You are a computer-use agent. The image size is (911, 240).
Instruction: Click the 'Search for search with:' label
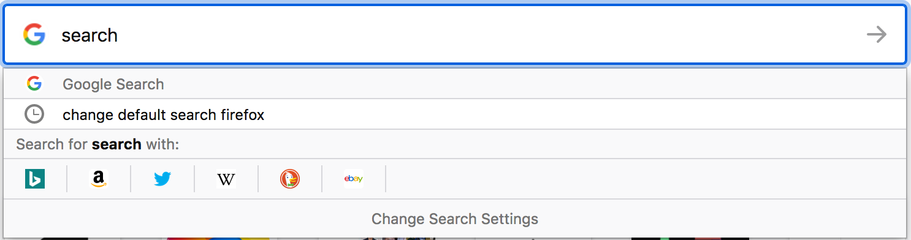point(97,144)
